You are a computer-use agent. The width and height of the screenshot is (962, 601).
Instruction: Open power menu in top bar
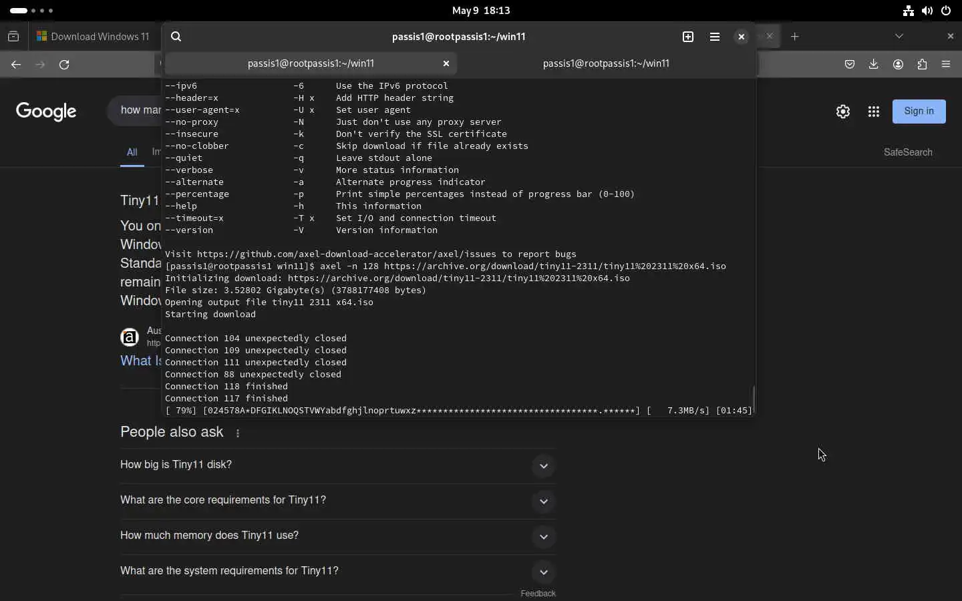click(x=946, y=11)
